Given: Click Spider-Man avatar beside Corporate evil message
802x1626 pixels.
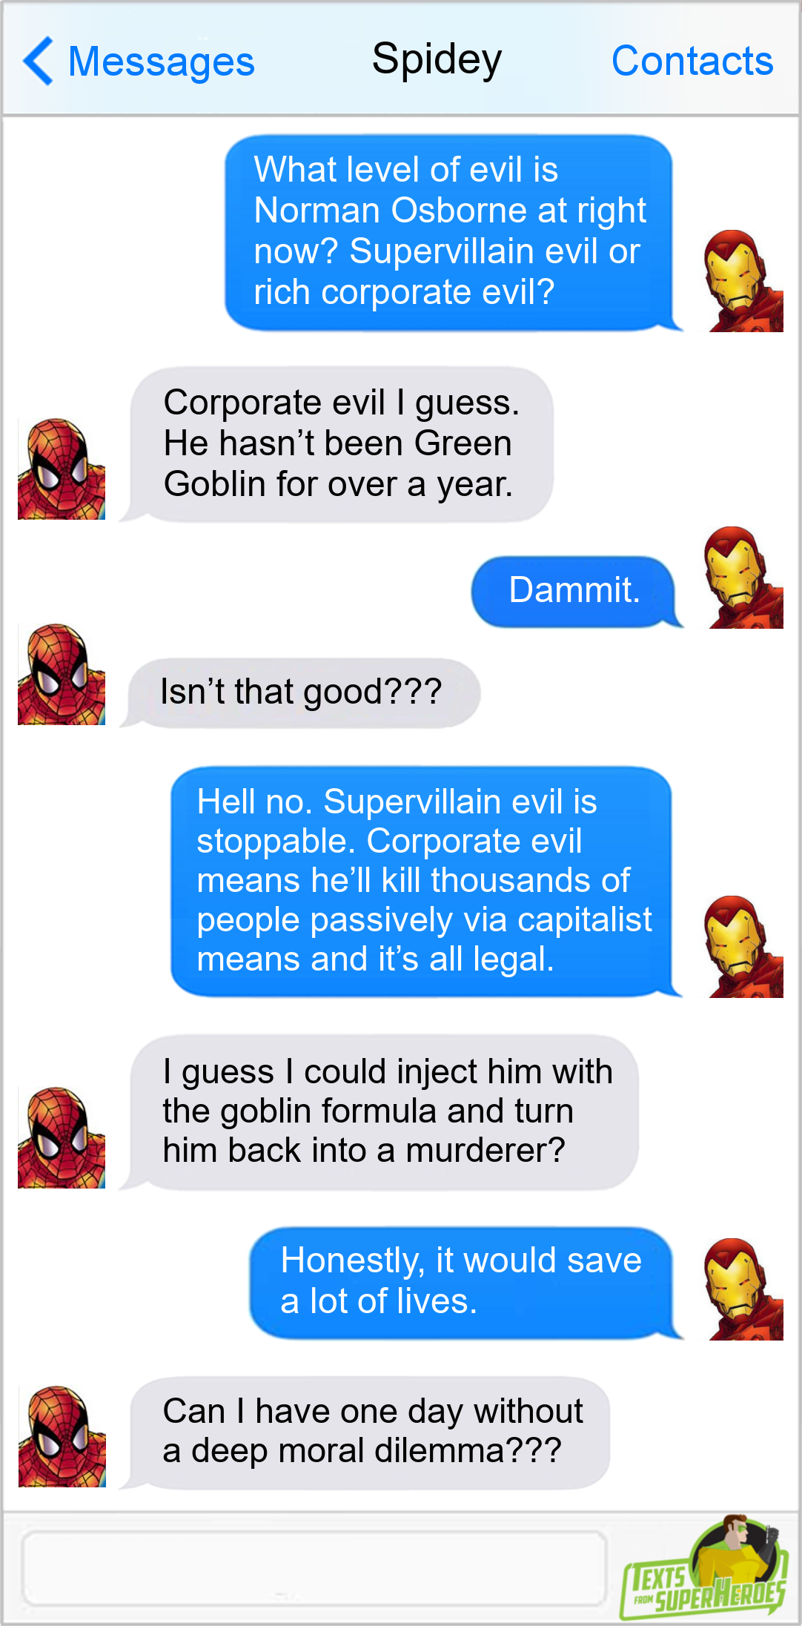Looking at the screenshot, I should 62,469.
